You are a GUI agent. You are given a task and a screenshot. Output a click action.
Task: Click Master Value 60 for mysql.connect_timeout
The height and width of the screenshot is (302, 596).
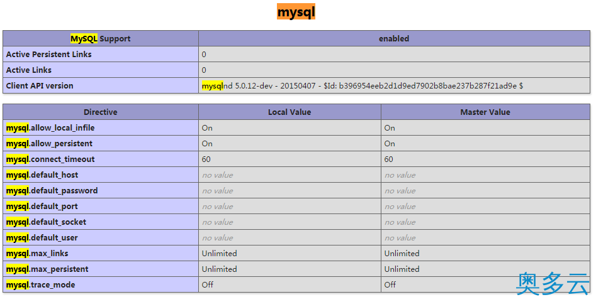(388, 159)
